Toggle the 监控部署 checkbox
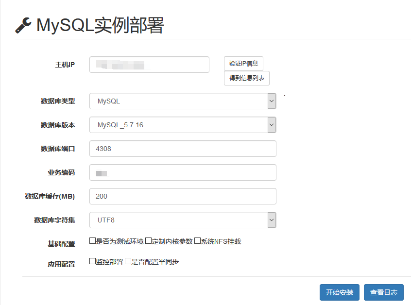 [92, 261]
